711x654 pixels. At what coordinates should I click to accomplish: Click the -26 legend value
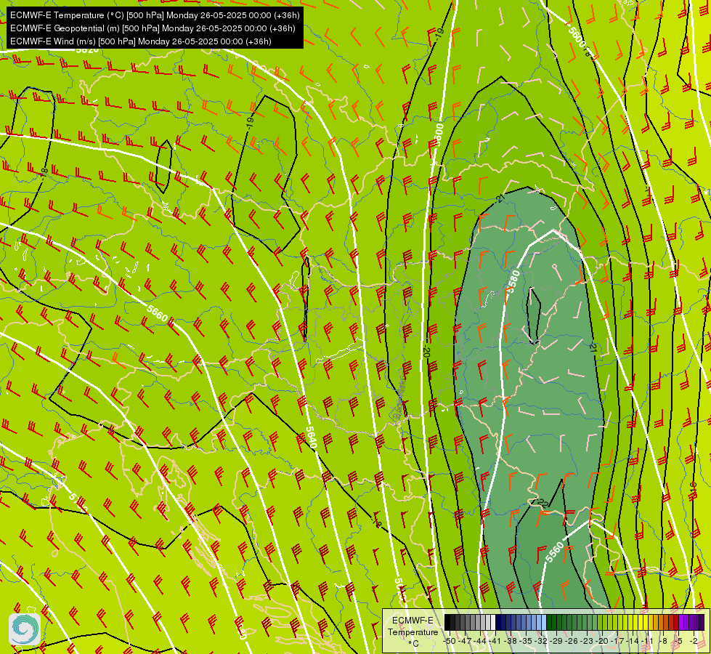pos(572,641)
